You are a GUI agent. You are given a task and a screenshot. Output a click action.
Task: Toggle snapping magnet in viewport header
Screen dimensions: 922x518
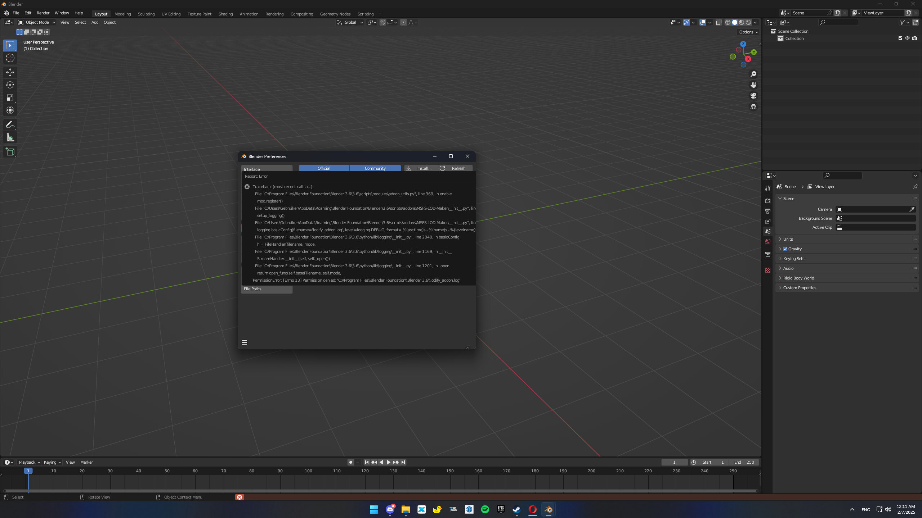pos(383,22)
